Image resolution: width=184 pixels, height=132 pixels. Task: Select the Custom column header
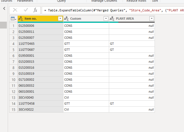[x=86, y=19]
